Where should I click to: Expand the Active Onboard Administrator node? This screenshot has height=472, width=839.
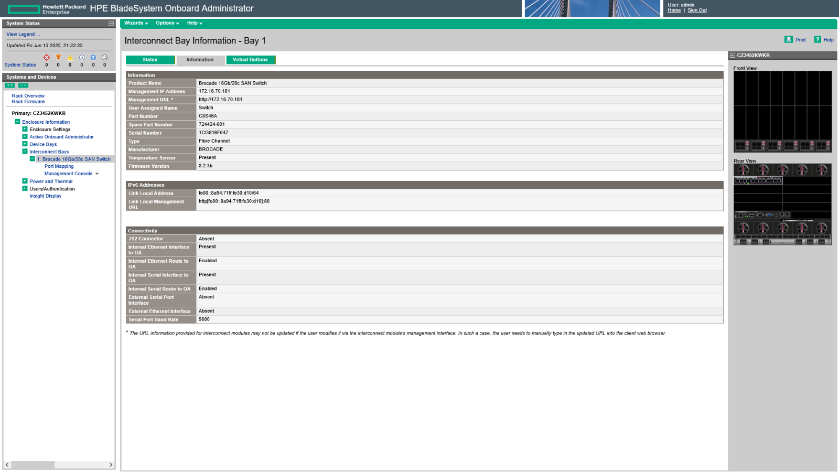click(25, 136)
